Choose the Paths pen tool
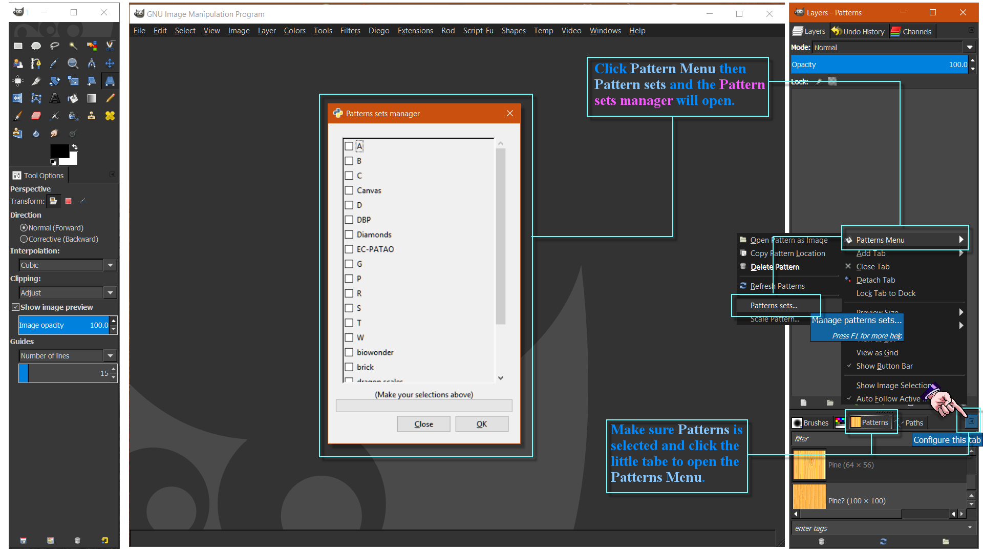 pyautogui.click(x=36, y=63)
